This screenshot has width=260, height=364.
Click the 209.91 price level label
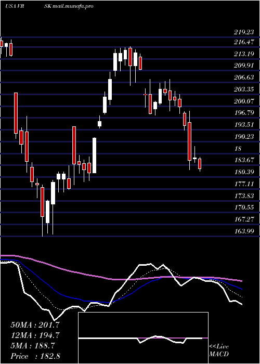pyautogui.click(x=244, y=66)
